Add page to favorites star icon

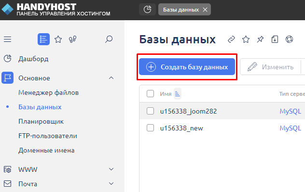point(246,39)
